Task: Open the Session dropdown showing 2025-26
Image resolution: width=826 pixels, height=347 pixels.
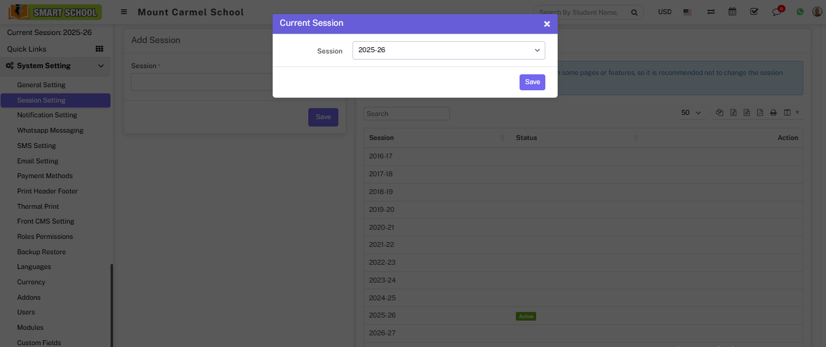Action: click(x=448, y=50)
